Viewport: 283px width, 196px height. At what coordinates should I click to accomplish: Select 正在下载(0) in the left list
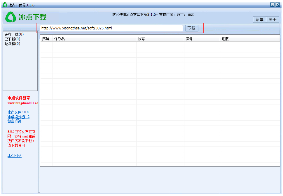14,34
